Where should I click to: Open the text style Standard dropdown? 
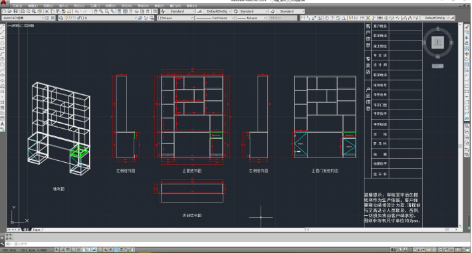click(x=181, y=11)
